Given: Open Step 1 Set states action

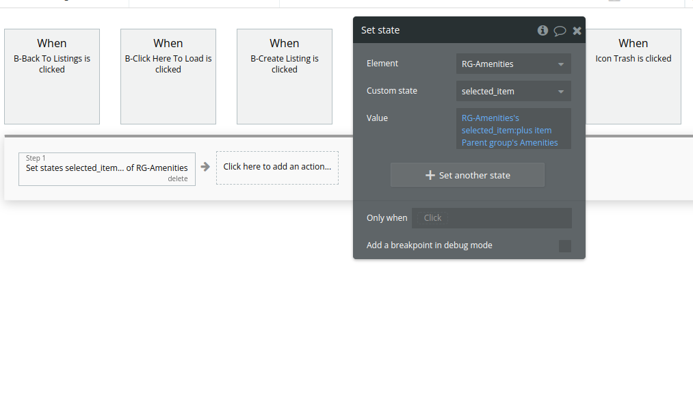Looking at the screenshot, I should pos(107,169).
